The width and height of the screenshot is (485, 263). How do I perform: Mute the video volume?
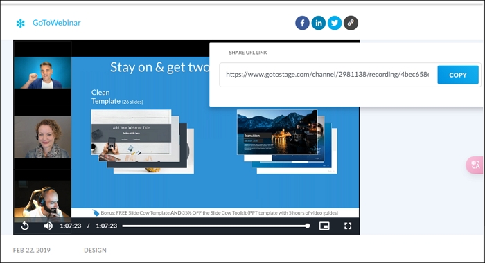[48, 226]
